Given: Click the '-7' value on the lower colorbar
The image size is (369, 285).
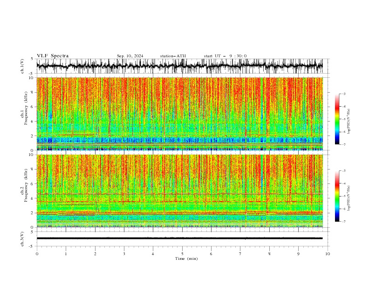Looking at the screenshot, I should 343,222.
